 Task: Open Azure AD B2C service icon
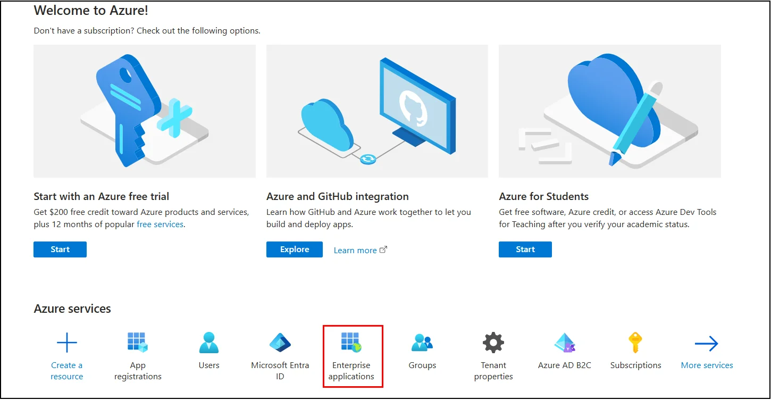[565, 343]
